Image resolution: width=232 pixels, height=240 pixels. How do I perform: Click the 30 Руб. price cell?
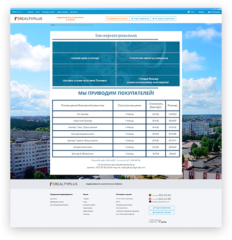coord(156,147)
